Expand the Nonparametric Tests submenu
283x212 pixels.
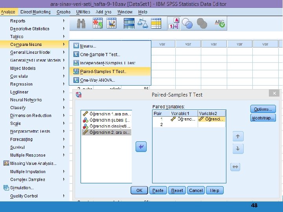coord(35,132)
